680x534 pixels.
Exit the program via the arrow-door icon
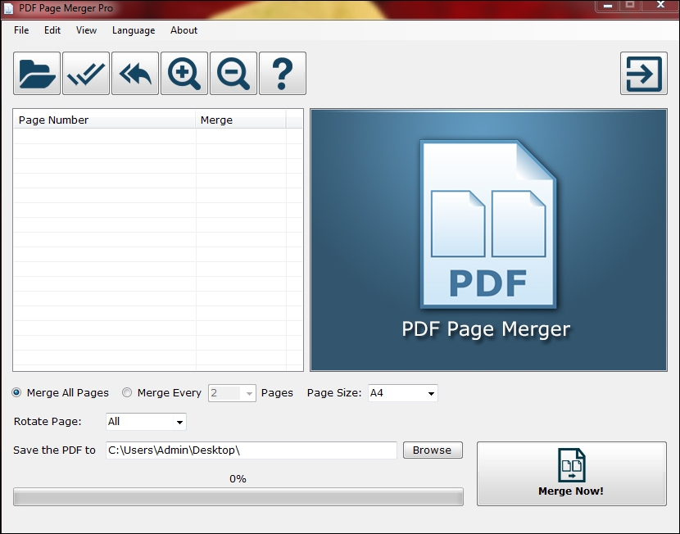click(x=643, y=73)
